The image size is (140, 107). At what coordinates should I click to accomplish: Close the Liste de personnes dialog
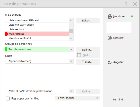coord(135,4)
